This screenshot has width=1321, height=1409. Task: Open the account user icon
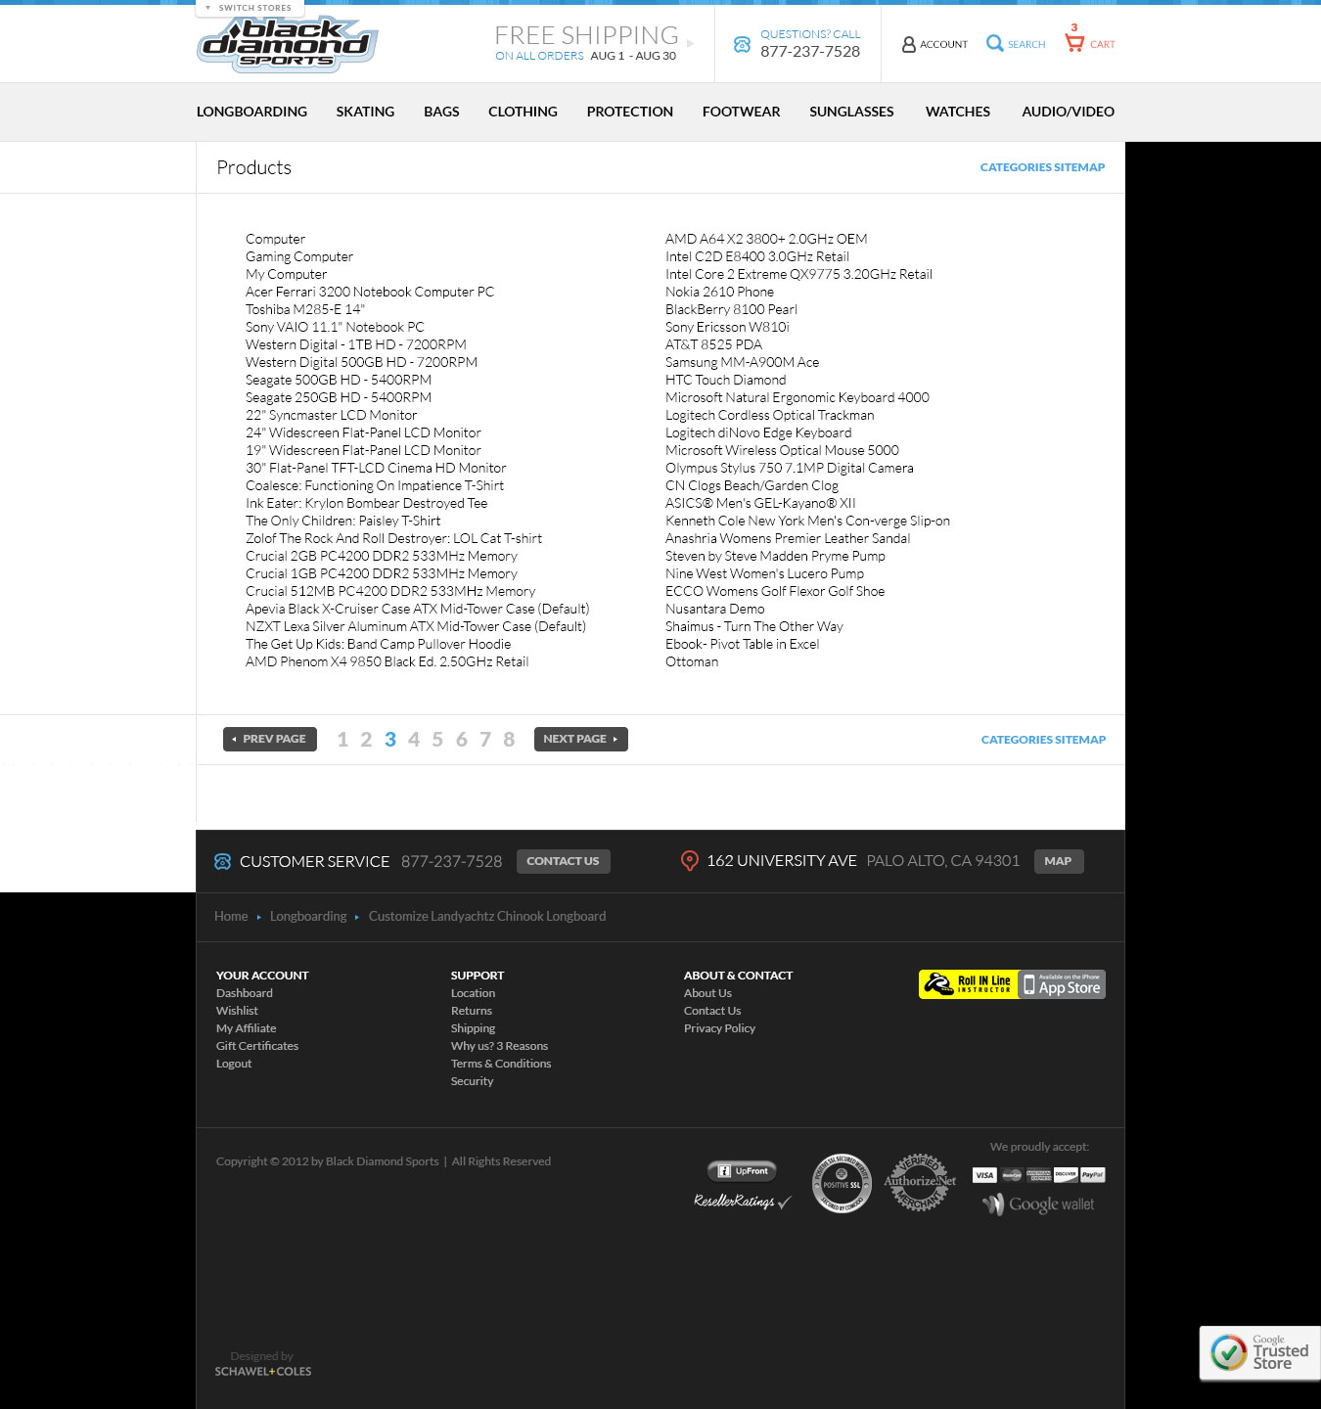pyautogui.click(x=908, y=44)
